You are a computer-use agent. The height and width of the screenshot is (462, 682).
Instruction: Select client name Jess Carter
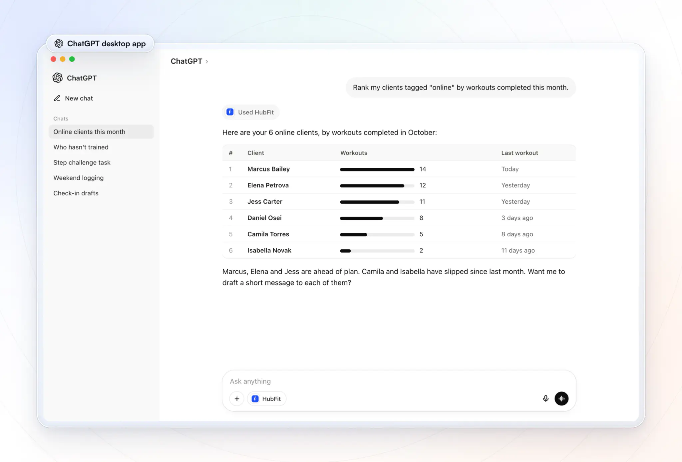265,202
